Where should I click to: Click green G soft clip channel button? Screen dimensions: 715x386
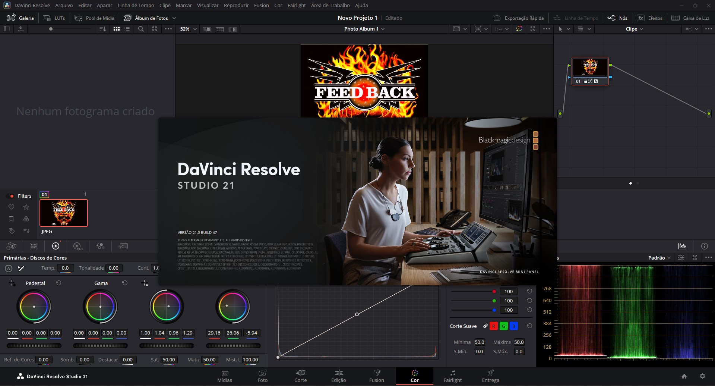[x=503, y=326]
